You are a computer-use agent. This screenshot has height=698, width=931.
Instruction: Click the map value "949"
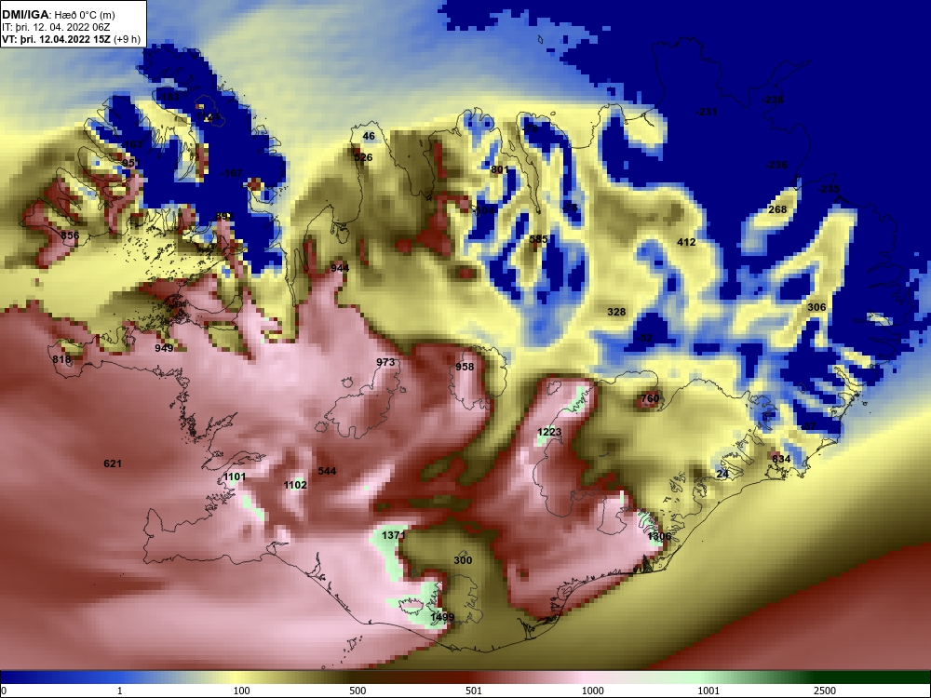[x=164, y=348]
